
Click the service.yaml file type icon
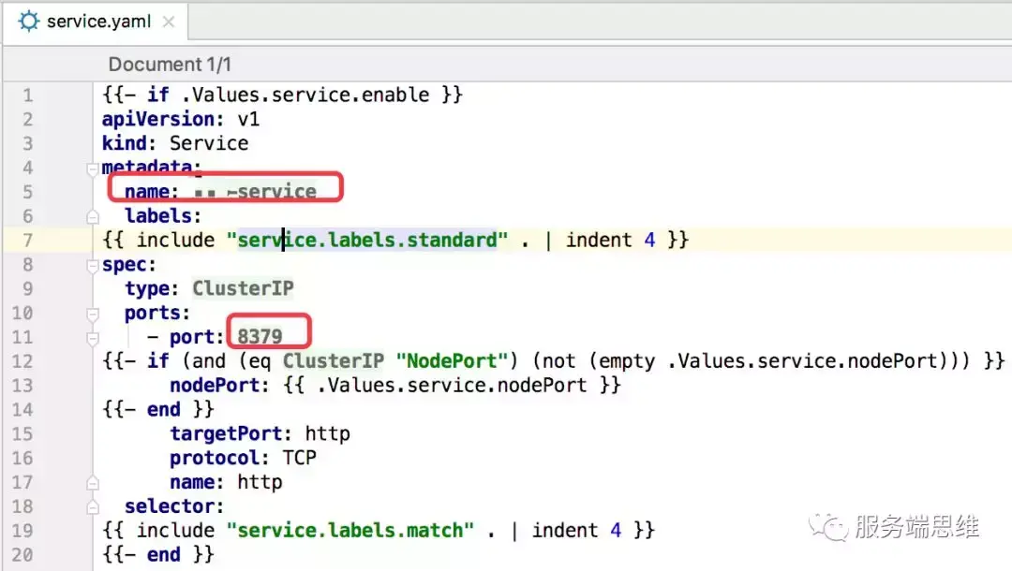[x=30, y=21]
